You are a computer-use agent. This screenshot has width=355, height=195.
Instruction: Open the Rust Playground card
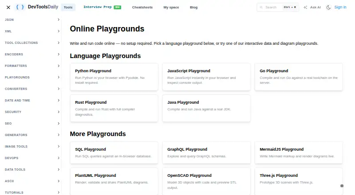[x=114, y=109]
